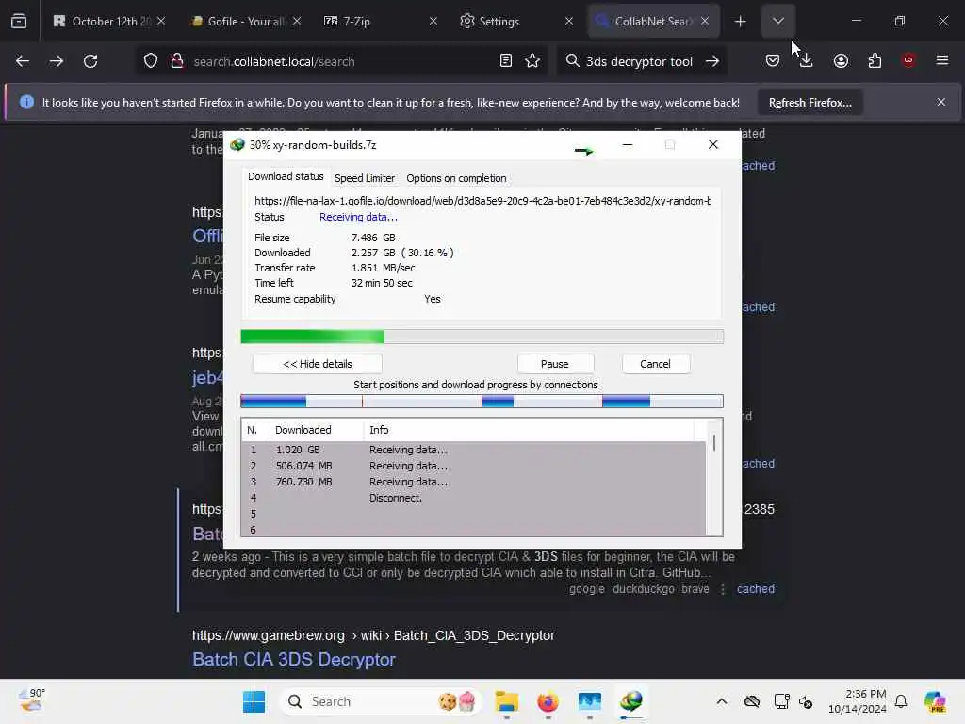Open Firefox account icon

click(x=841, y=60)
